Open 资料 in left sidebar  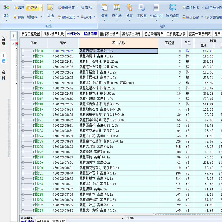[3, 75]
